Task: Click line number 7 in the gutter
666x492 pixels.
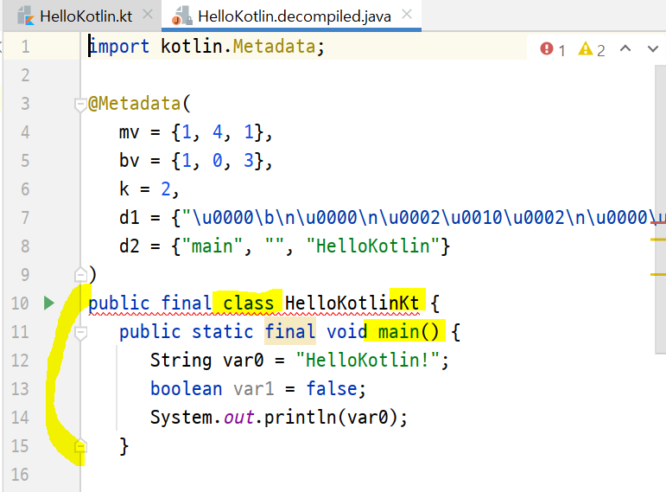Action: point(25,218)
